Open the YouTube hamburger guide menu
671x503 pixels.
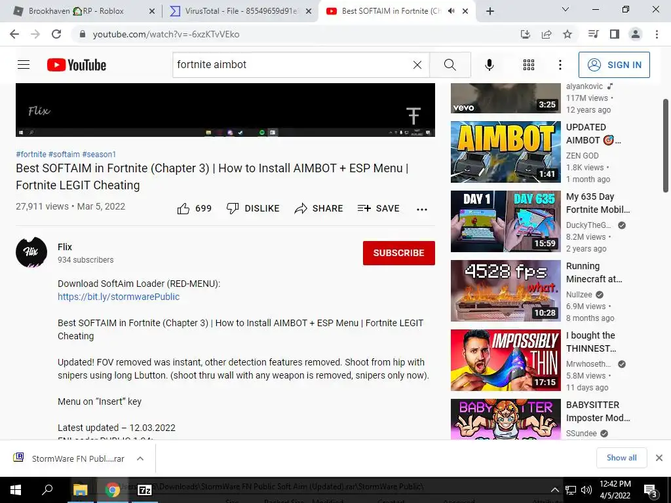point(24,65)
